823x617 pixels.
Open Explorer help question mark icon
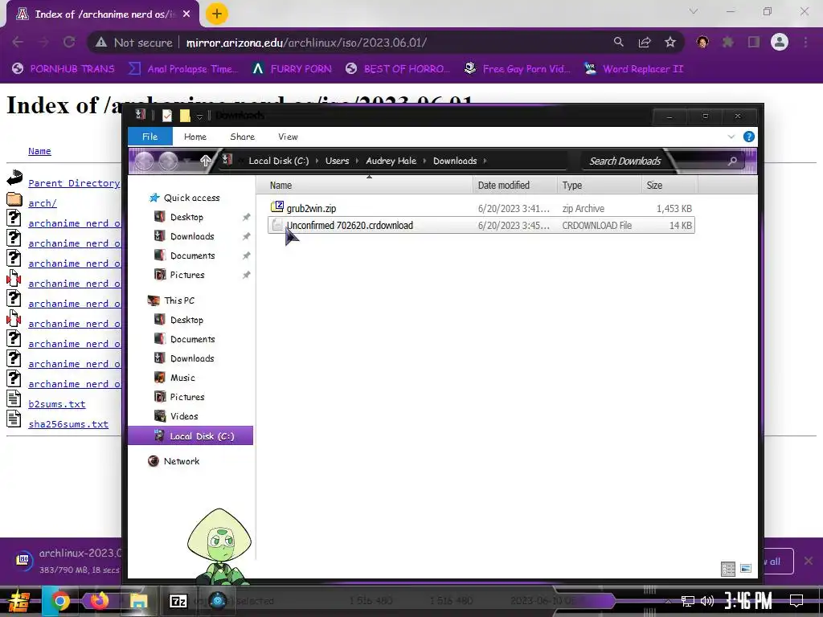(749, 137)
